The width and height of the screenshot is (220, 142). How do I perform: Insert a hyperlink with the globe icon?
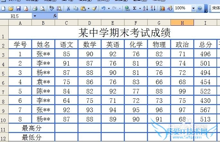coord(127,8)
